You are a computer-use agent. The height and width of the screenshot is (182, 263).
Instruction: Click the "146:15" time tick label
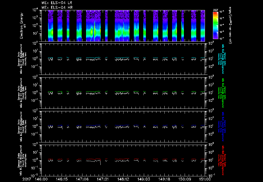(62, 179)
